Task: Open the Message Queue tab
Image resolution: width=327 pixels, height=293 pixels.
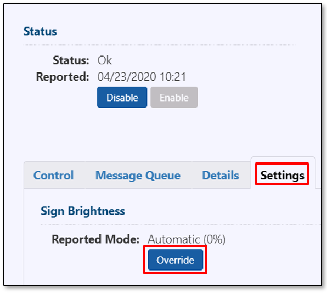Action: click(138, 175)
